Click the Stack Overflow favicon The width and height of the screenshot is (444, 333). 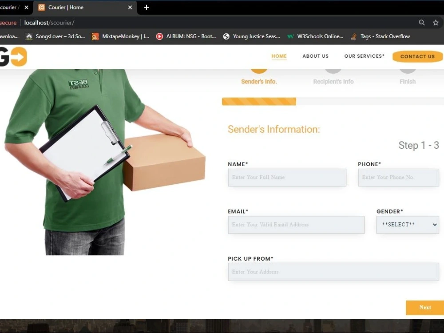(x=354, y=36)
